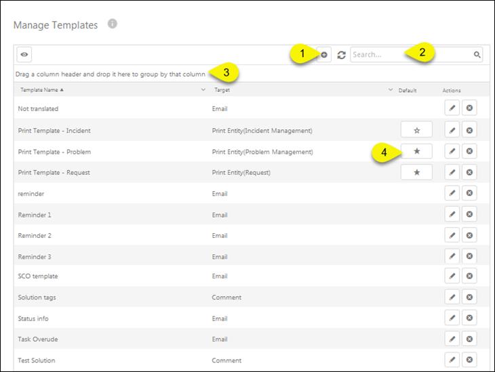Click the info icon beside Manage Templates

pos(113,24)
